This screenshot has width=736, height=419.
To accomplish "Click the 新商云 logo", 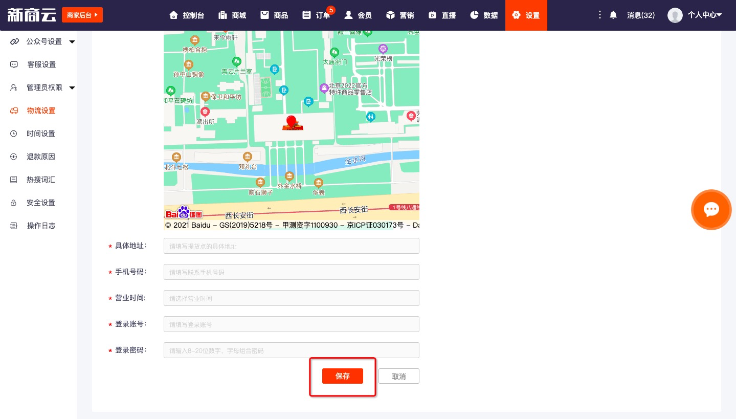I will pyautogui.click(x=32, y=15).
